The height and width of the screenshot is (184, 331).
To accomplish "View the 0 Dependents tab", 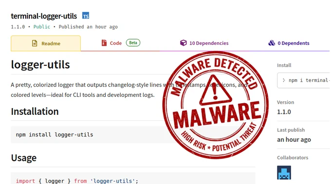I will 289,43.
